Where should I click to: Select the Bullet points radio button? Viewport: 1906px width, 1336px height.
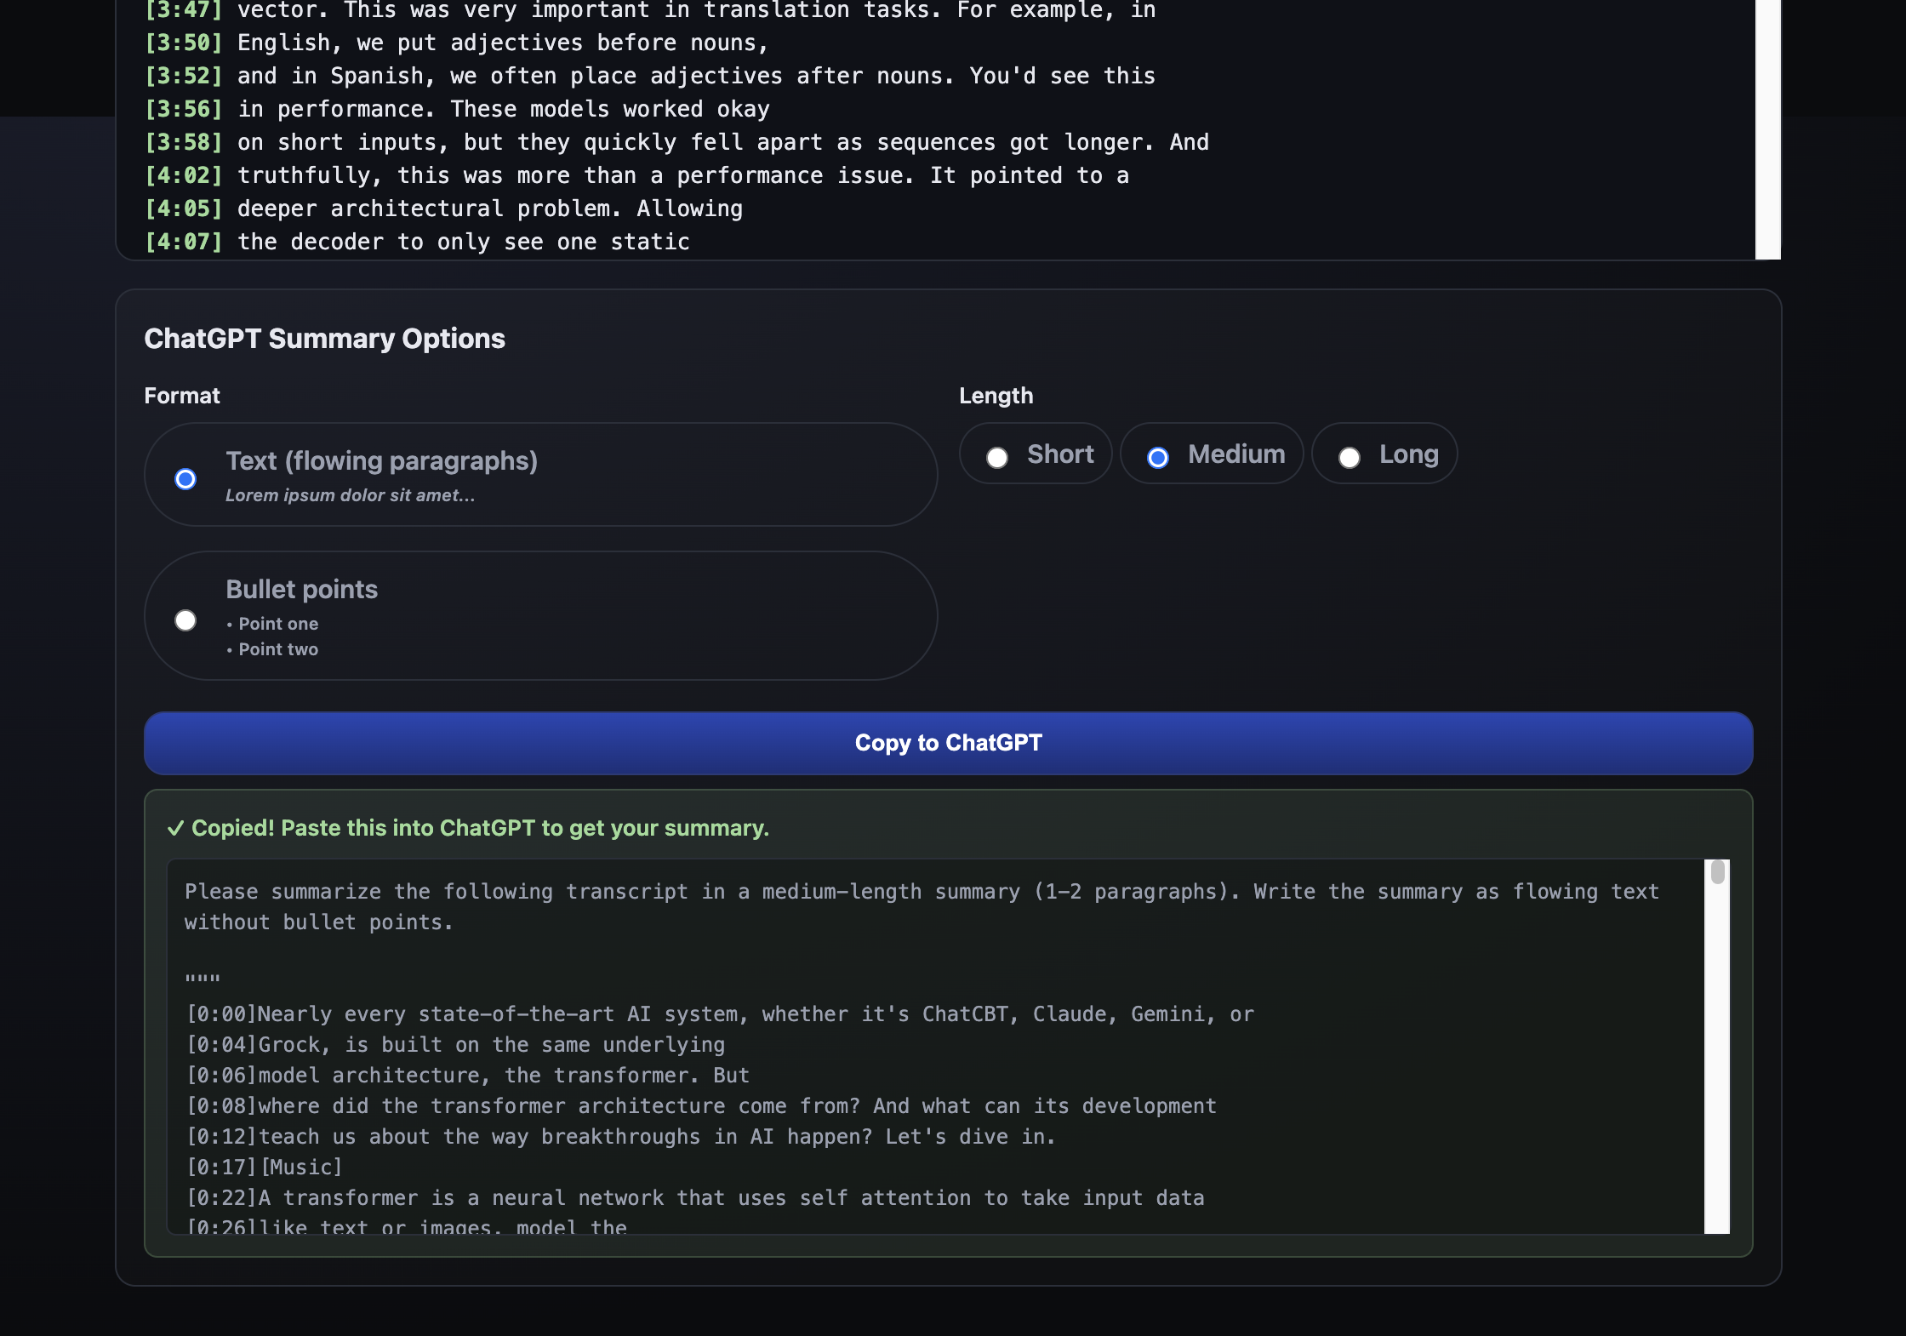pyautogui.click(x=185, y=620)
